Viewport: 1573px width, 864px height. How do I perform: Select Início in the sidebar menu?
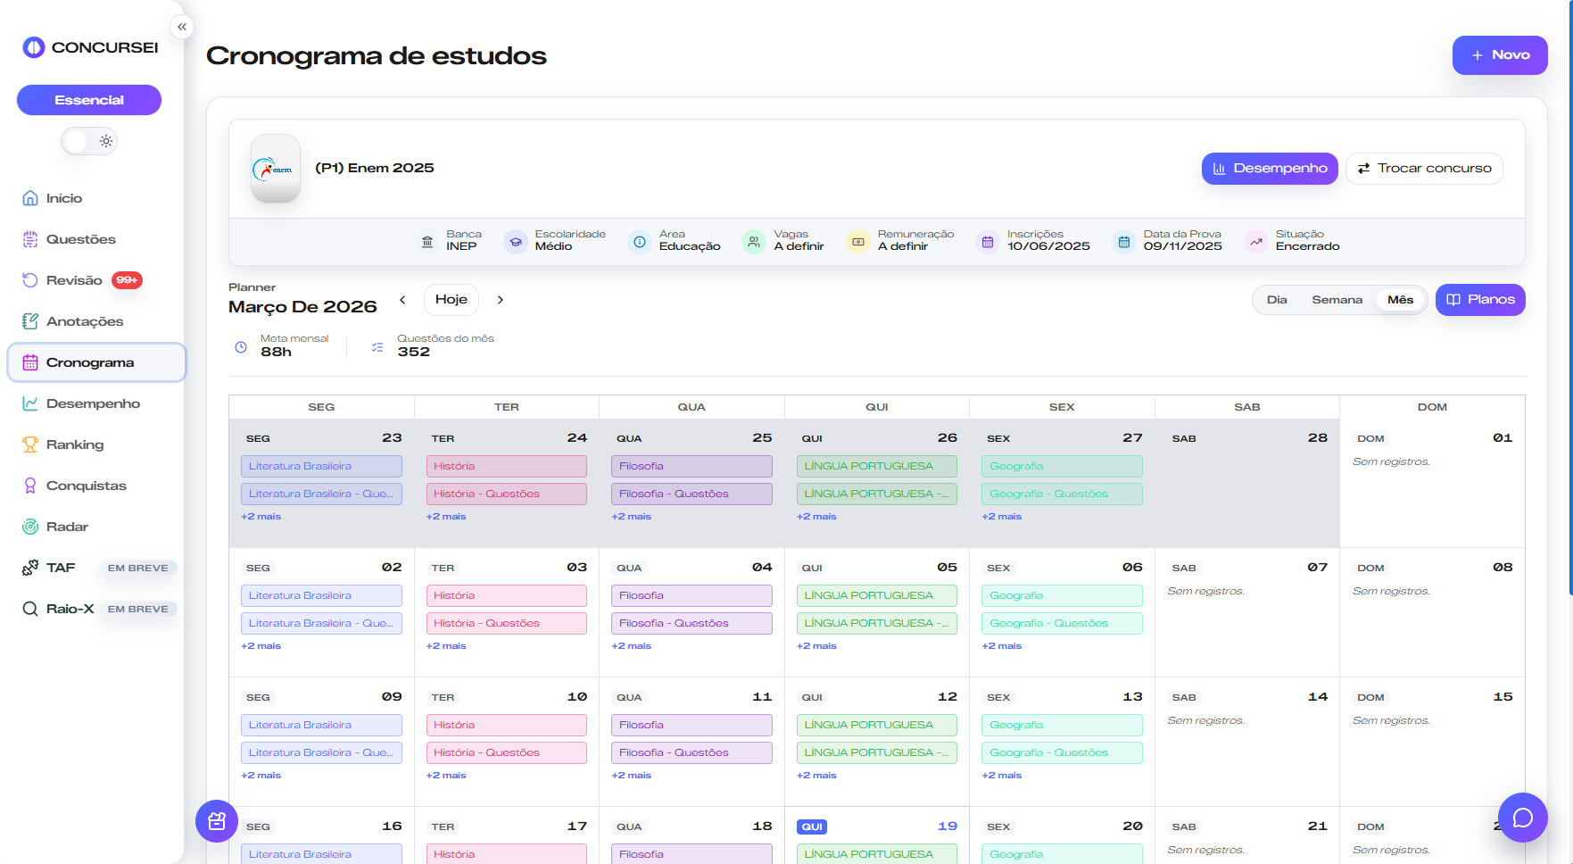coord(63,198)
